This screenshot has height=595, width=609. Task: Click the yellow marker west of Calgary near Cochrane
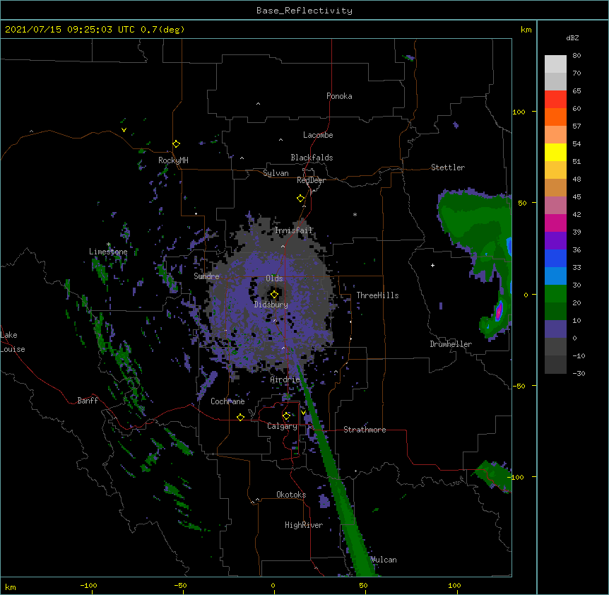(x=240, y=417)
